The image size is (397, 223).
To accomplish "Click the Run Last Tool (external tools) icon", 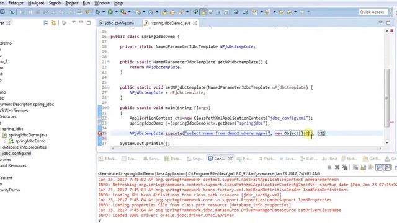I will tap(123, 12).
